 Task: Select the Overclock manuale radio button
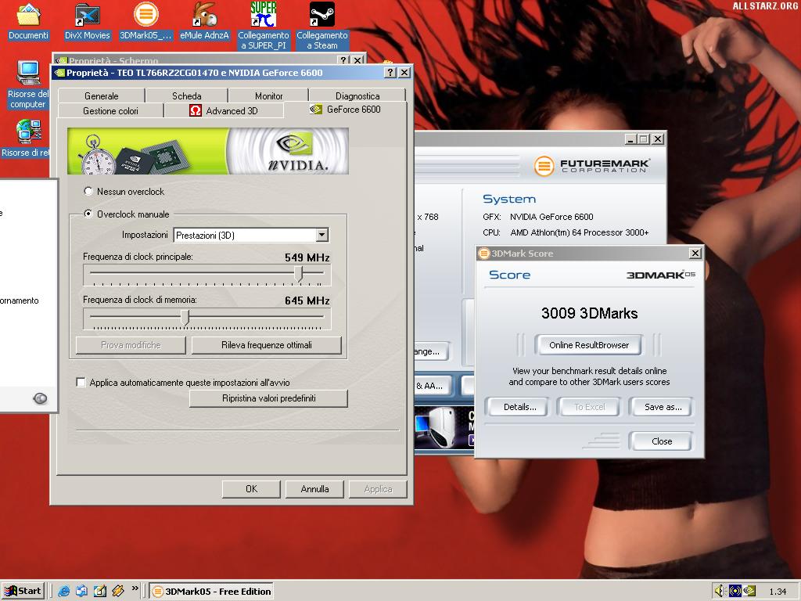point(88,214)
